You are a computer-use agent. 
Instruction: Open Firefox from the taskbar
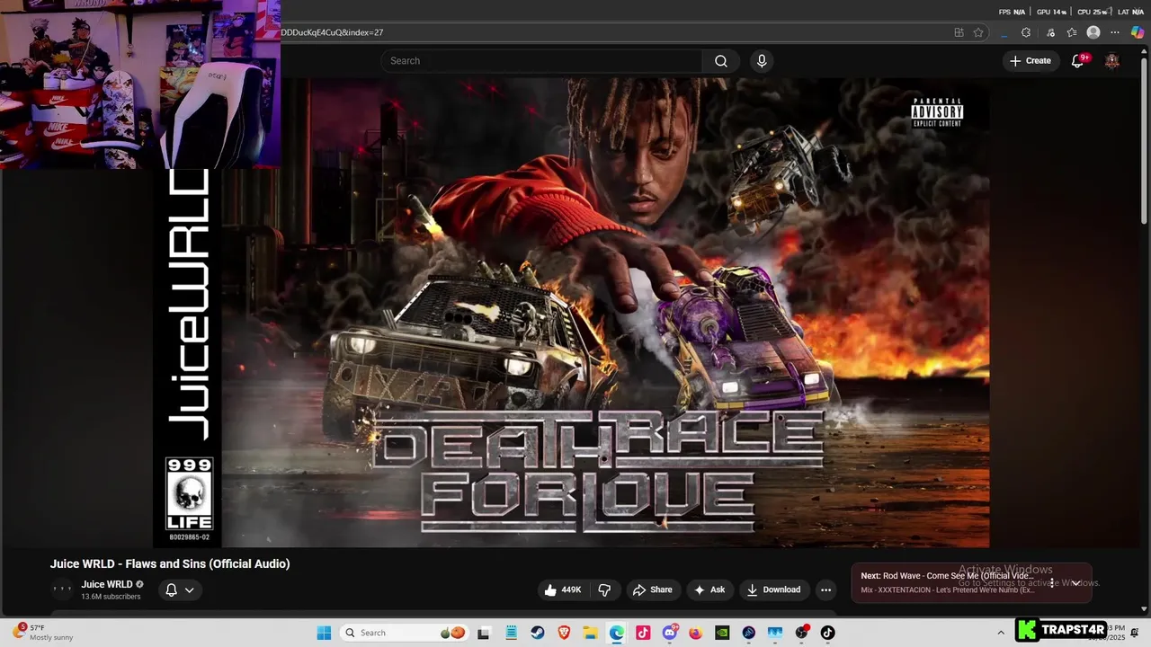click(x=696, y=633)
